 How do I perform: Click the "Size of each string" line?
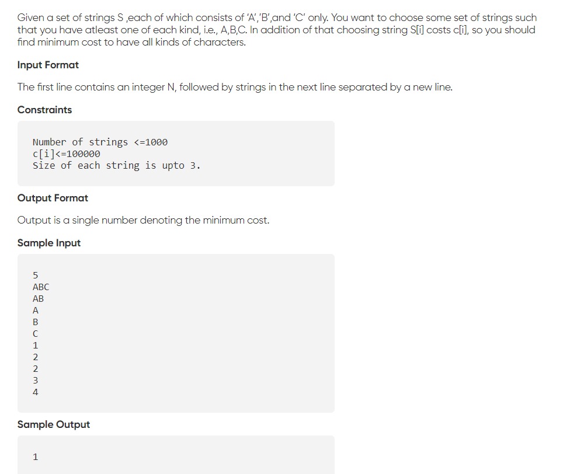pos(116,165)
